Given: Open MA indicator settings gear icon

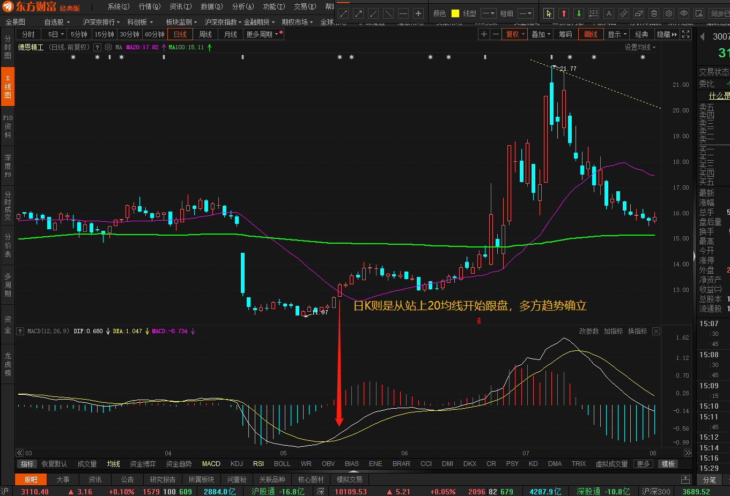Looking at the screenshot, I should (x=108, y=47).
